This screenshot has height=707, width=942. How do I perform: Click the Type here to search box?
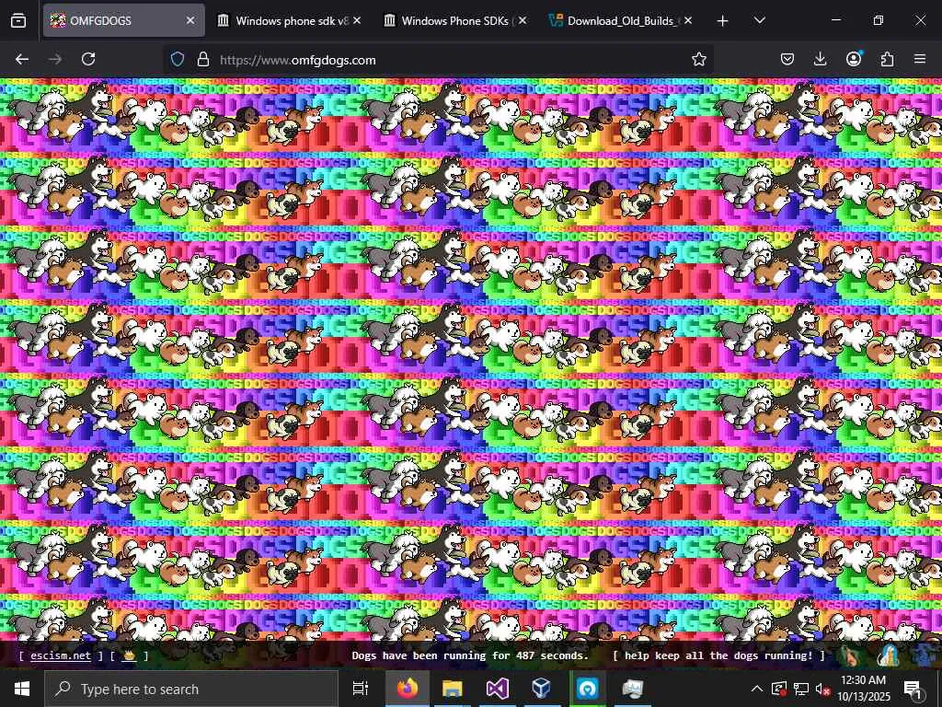[191, 689]
